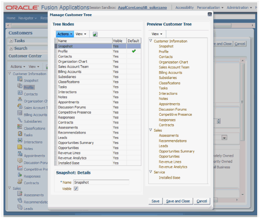Viewport: 260px width, 218px height.
Task: Collapse Sales node in the background tree
Action: (x=10, y=188)
